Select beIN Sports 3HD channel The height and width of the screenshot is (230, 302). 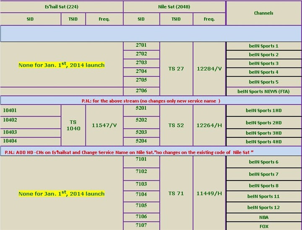[264, 133]
